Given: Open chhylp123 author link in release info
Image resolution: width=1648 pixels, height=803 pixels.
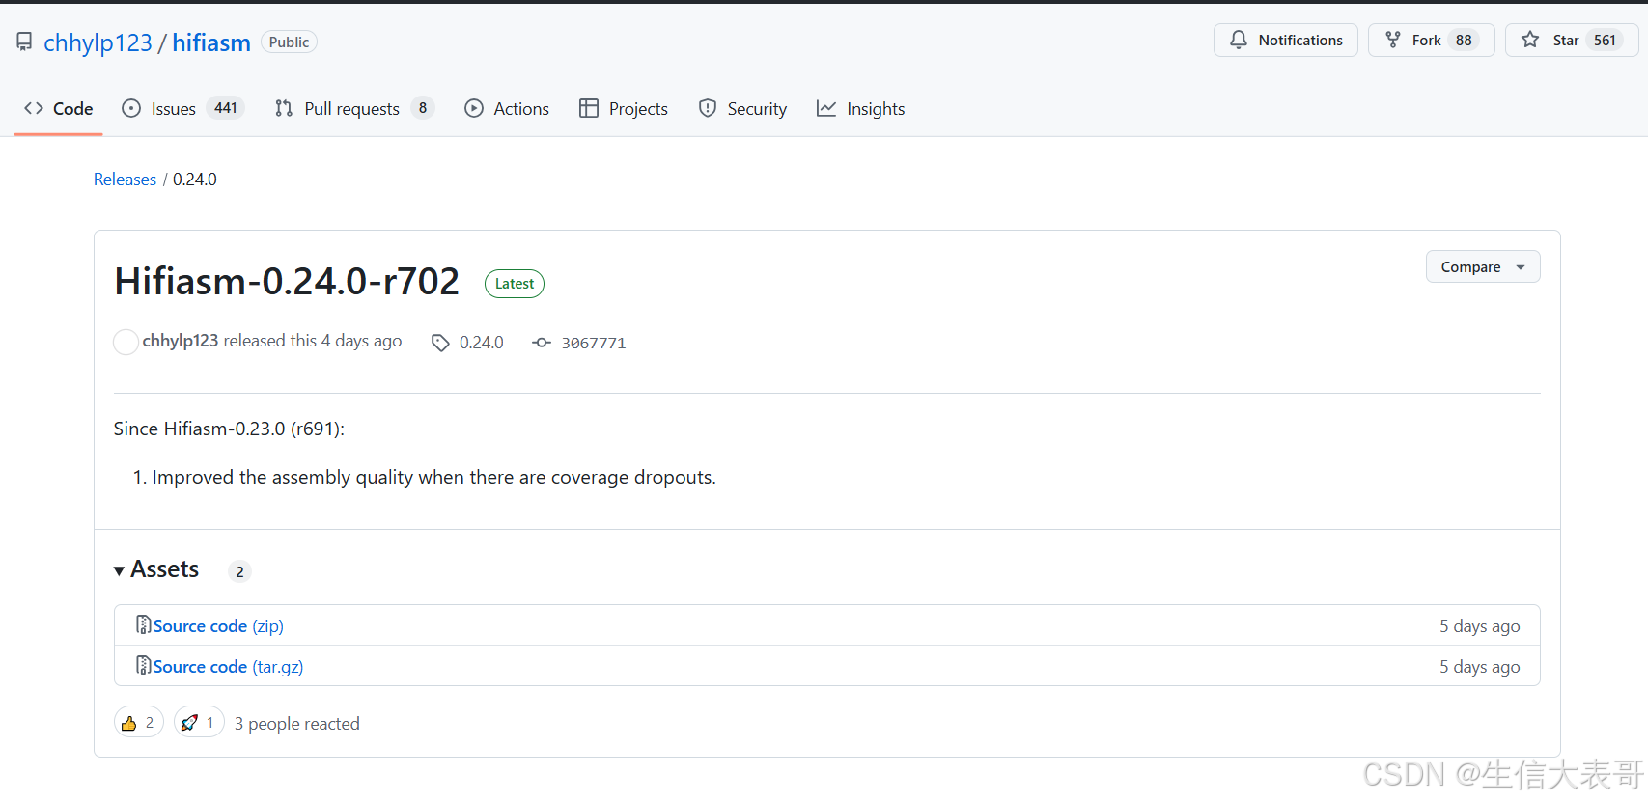Looking at the screenshot, I should (x=181, y=341).
